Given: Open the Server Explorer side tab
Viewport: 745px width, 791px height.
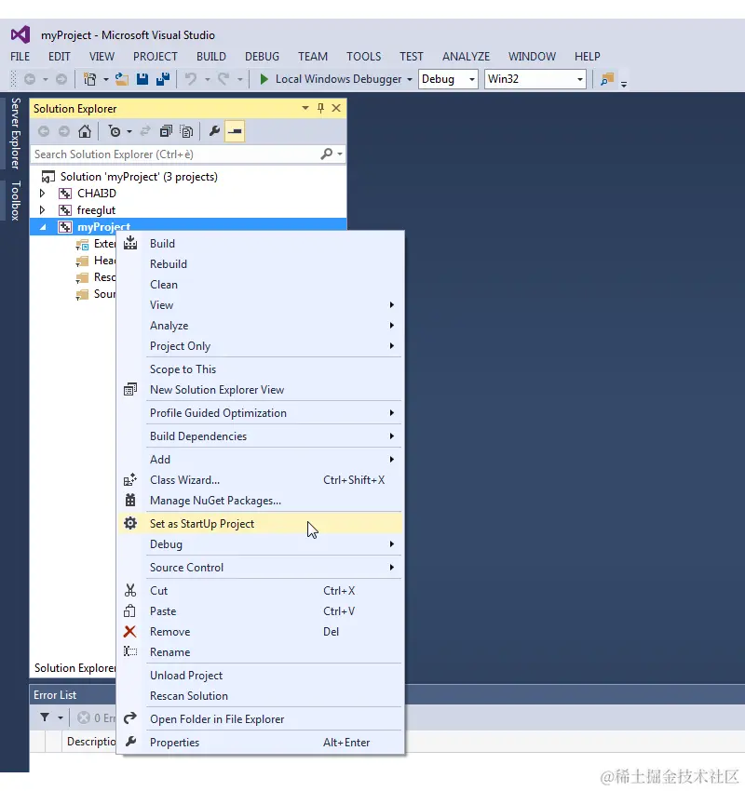Looking at the screenshot, I should pos(16,133).
